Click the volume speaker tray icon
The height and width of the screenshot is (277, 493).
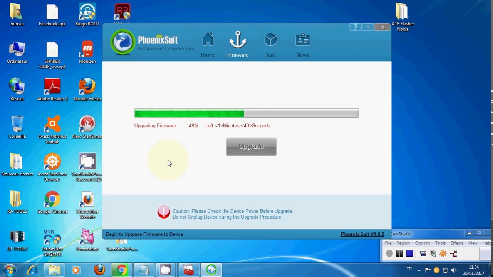click(454, 270)
